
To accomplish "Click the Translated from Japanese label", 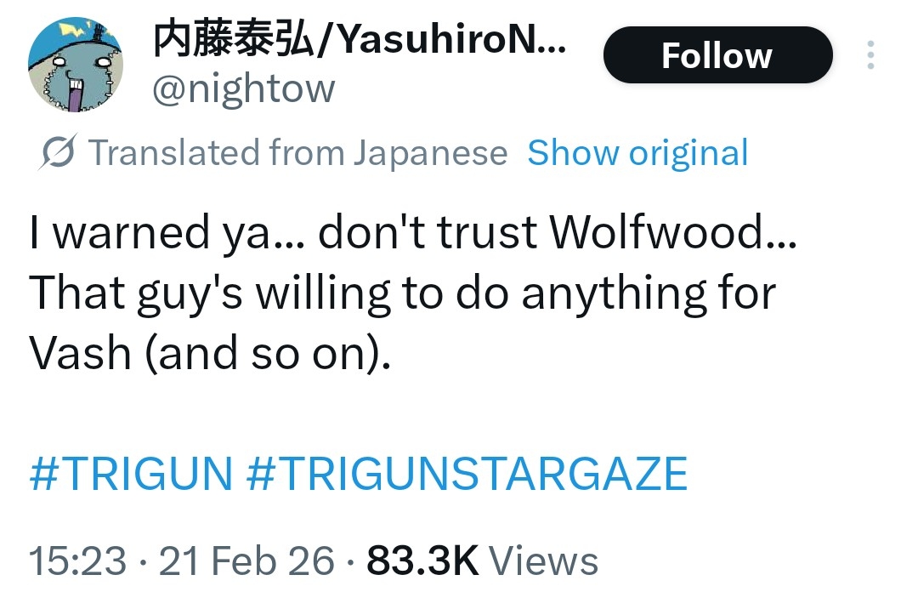I will pyautogui.click(x=298, y=153).
